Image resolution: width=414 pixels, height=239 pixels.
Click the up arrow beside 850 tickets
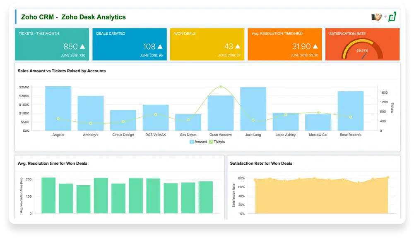[82, 46]
